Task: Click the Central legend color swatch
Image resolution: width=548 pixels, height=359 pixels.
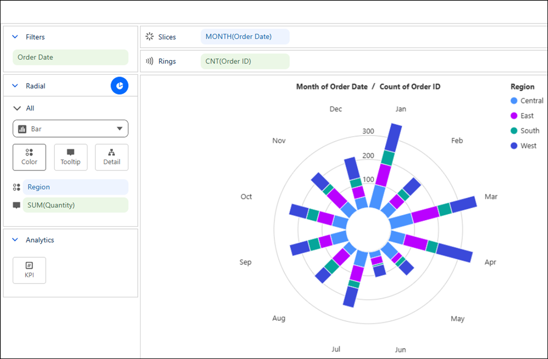Action: click(x=514, y=101)
